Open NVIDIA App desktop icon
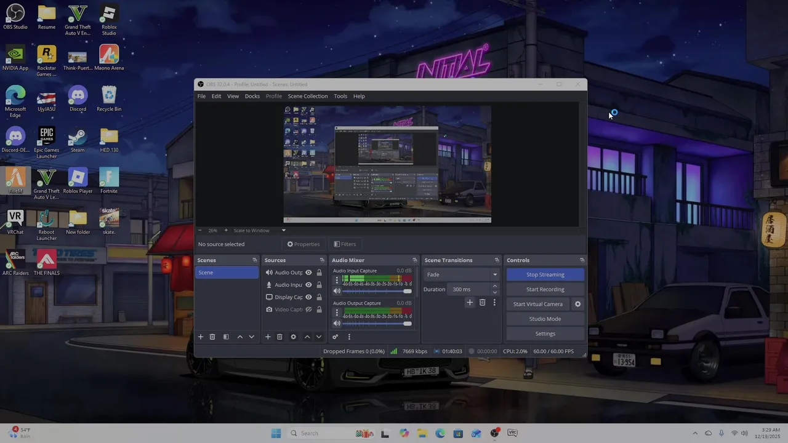The image size is (788, 443). coord(15,58)
